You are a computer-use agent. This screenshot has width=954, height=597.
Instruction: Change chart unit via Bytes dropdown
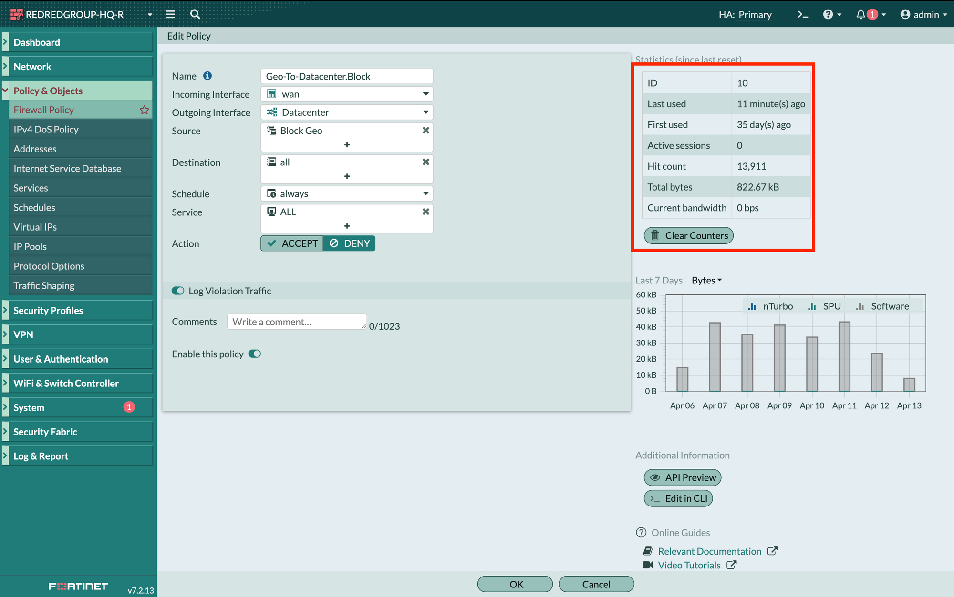coord(706,281)
